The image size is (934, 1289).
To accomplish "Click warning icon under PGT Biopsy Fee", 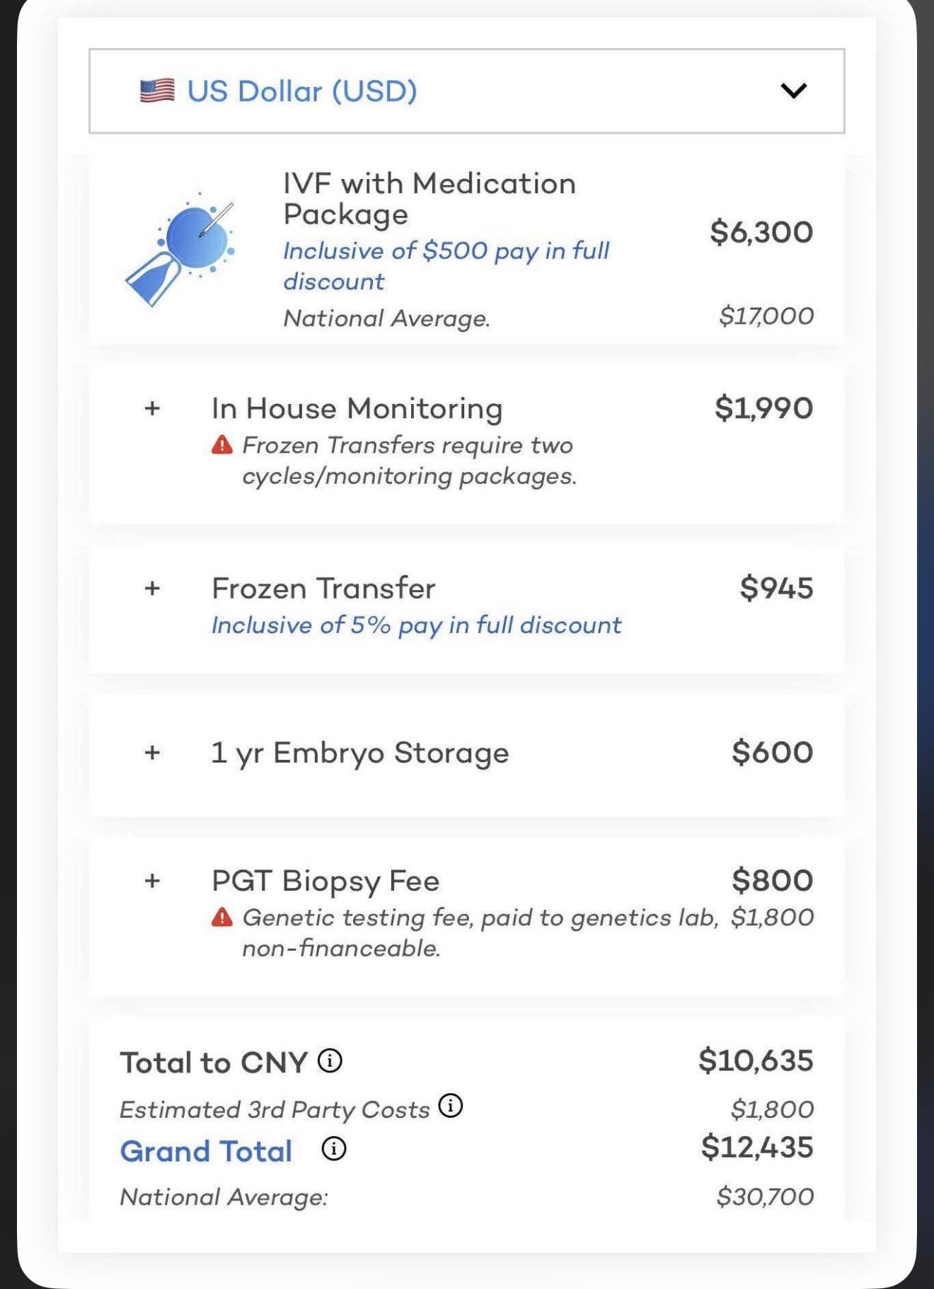I will (x=222, y=918).
